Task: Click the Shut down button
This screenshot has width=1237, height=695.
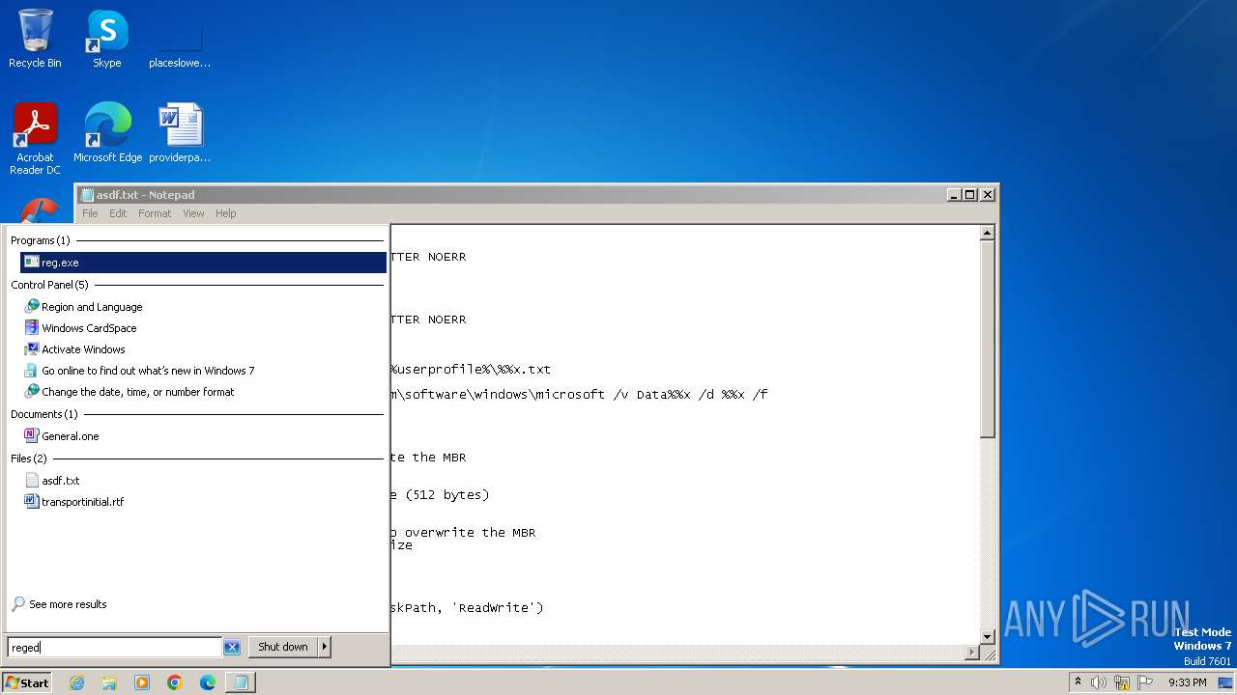Action: (x=282, y=647)
